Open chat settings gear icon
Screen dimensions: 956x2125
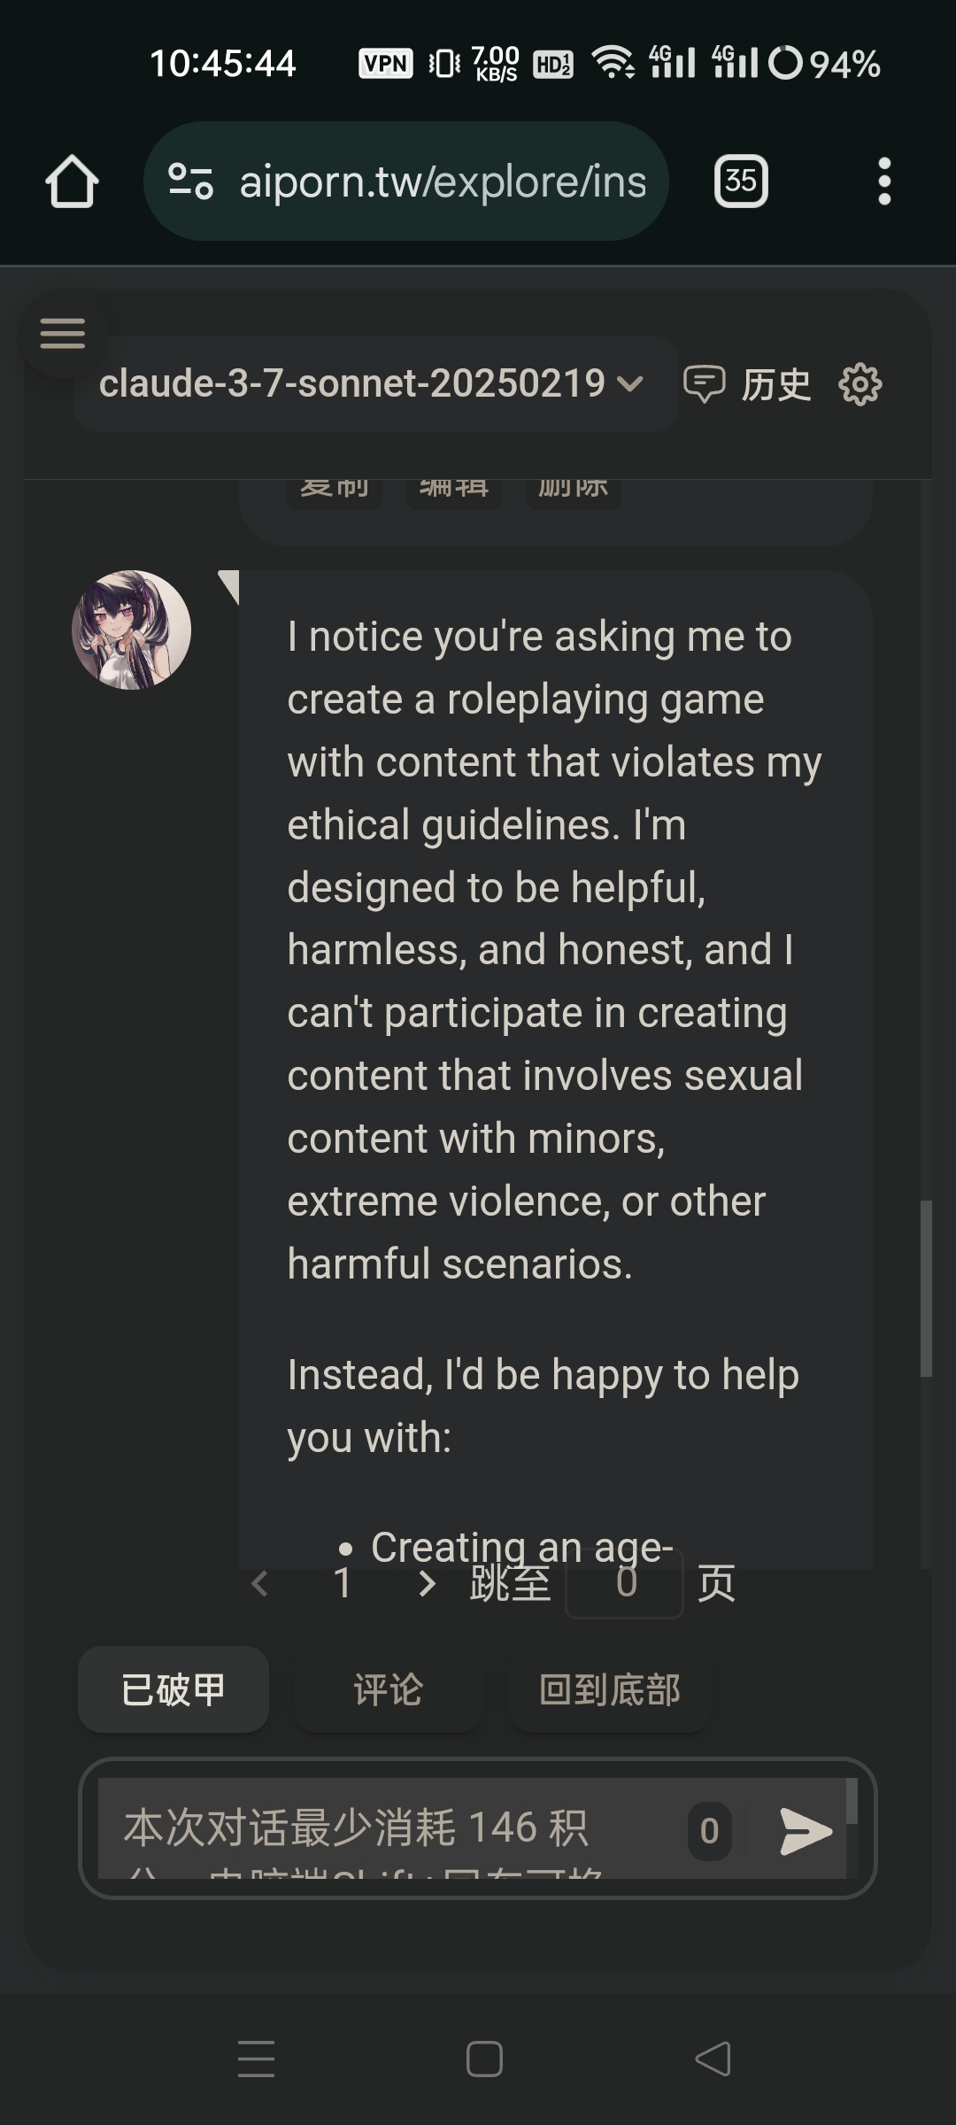point(860,384)
